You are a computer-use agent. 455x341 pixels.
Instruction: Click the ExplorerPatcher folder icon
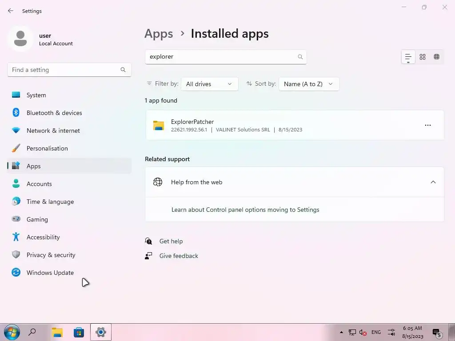159,125
